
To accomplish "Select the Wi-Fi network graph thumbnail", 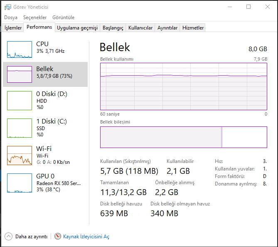I will [x=20, y=155].
